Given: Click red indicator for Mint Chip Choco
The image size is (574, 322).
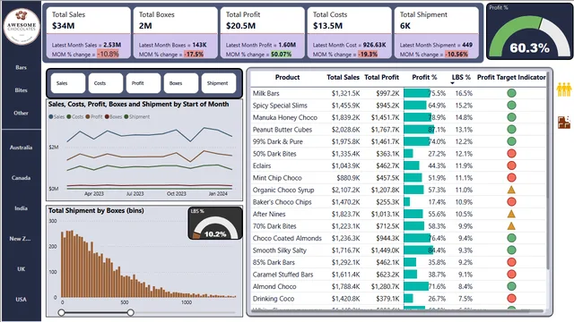Looking at the screenshot, I should (511, 177).
